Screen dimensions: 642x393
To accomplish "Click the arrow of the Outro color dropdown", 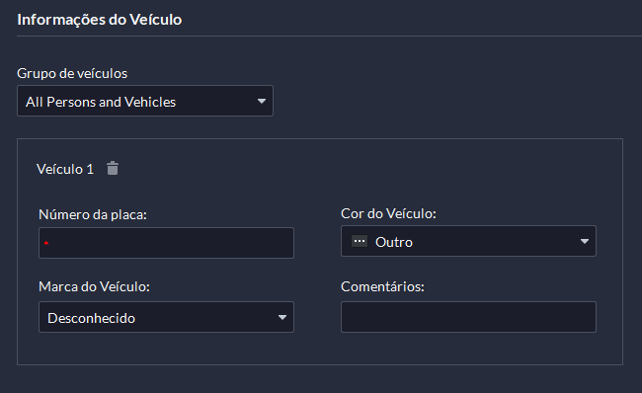I will pyautogui.click(x=585, y=242).
